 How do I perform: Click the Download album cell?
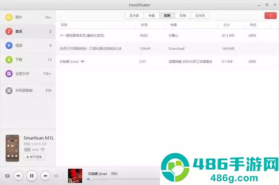[x=176, y=48]
